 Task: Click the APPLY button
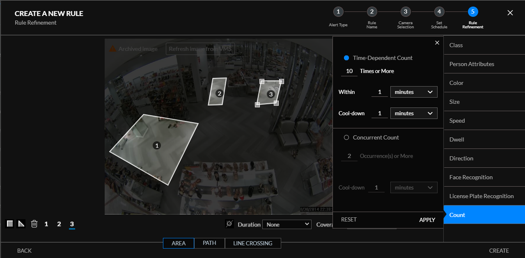427,220
